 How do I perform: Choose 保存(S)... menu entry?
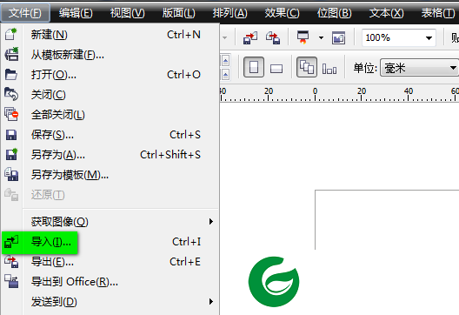110,135
